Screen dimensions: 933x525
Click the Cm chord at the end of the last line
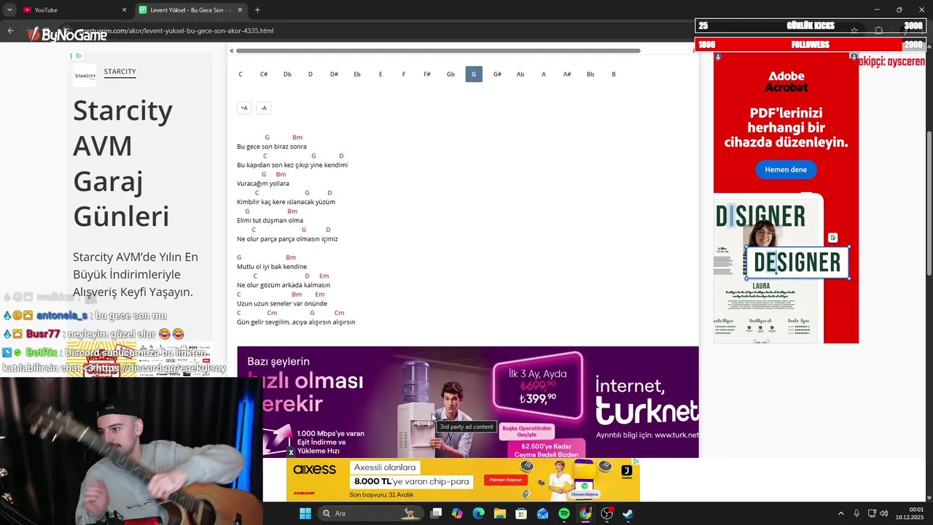(339, 313)
